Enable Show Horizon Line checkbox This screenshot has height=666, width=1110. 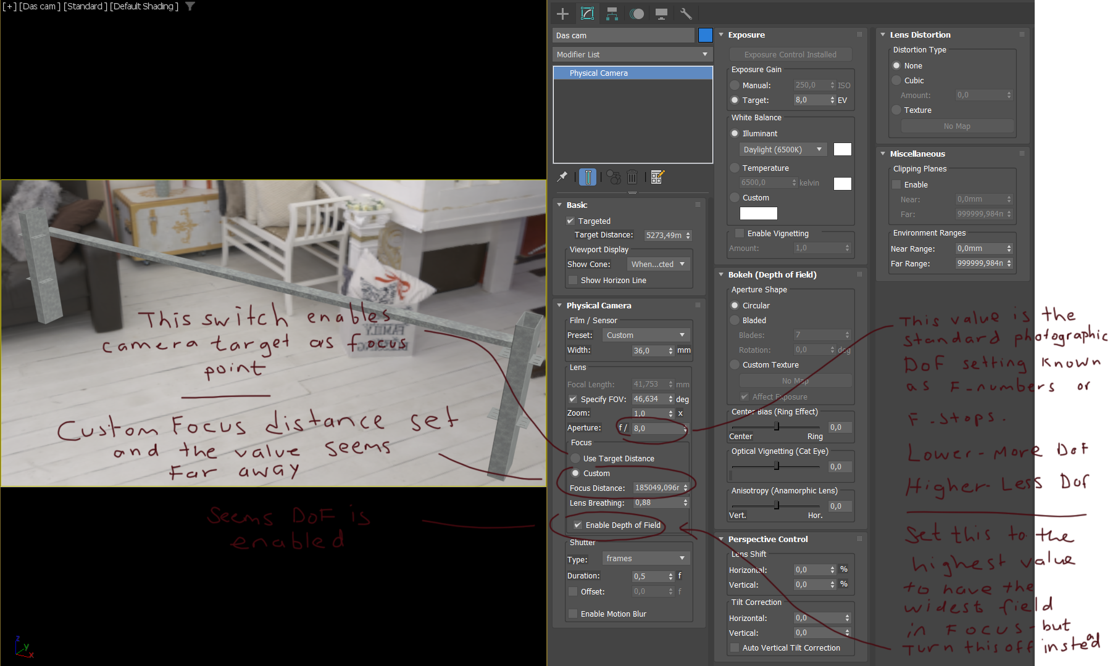[x=573, y=280]
